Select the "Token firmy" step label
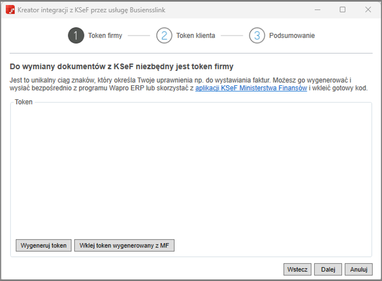Viewport: 382px width, 281px height. coord(105,36)
